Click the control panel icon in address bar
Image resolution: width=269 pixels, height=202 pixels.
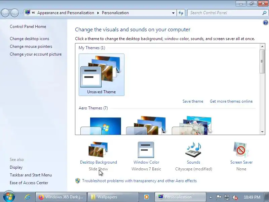point(28,12)
